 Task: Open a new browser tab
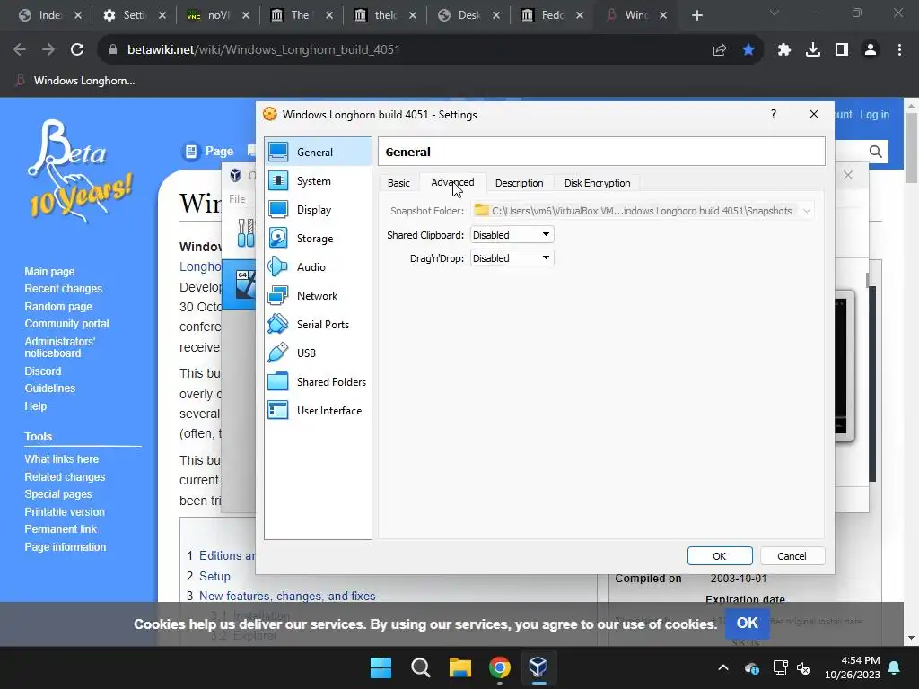click(x=696, y=15)
